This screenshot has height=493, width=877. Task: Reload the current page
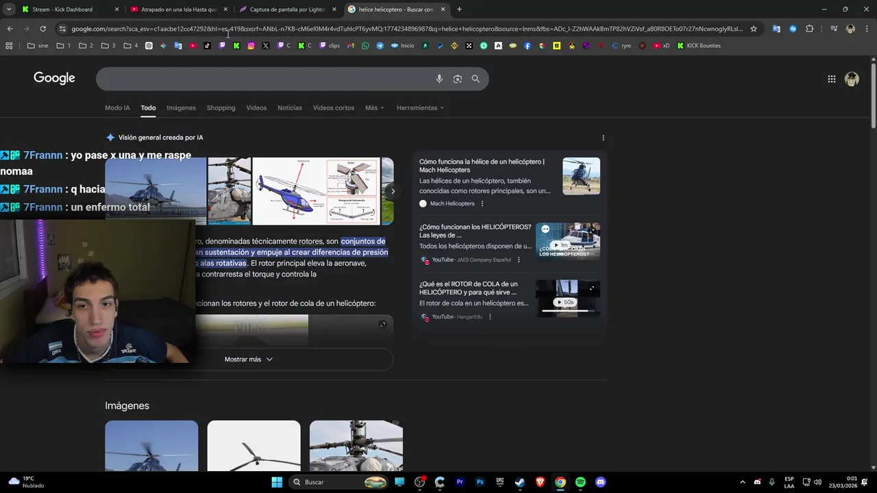42,29
